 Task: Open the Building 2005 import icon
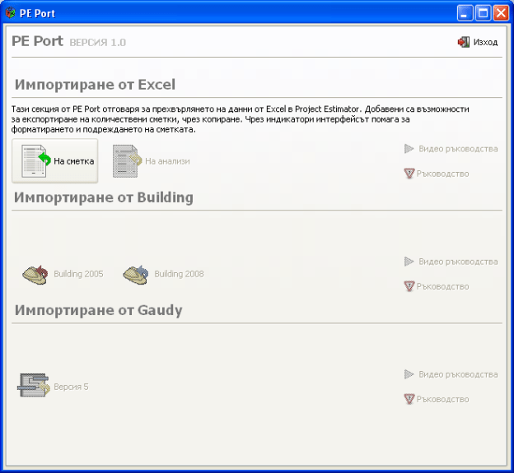(35, 274)
